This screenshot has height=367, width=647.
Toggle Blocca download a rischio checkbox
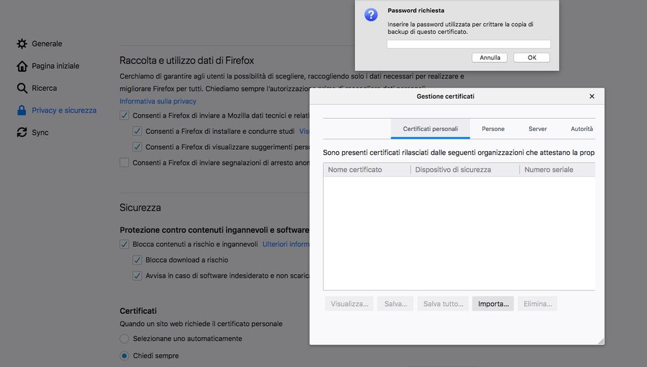click(137, 260)
